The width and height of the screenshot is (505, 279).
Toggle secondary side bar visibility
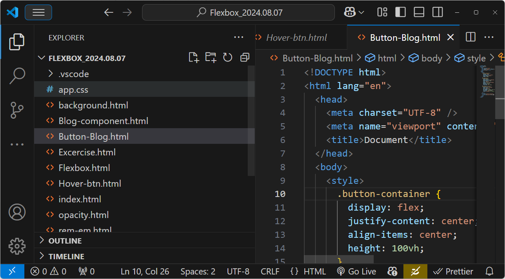pos(438,12)
